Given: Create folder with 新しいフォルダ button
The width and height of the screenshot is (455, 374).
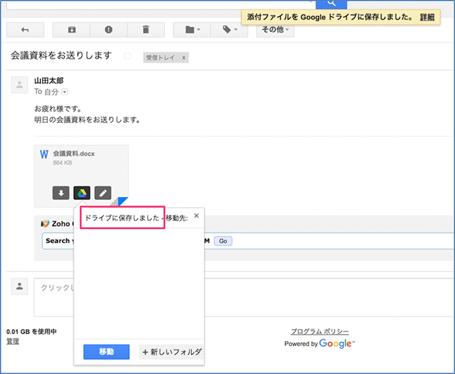Looking at the screenshot, I should coord(171,352).
